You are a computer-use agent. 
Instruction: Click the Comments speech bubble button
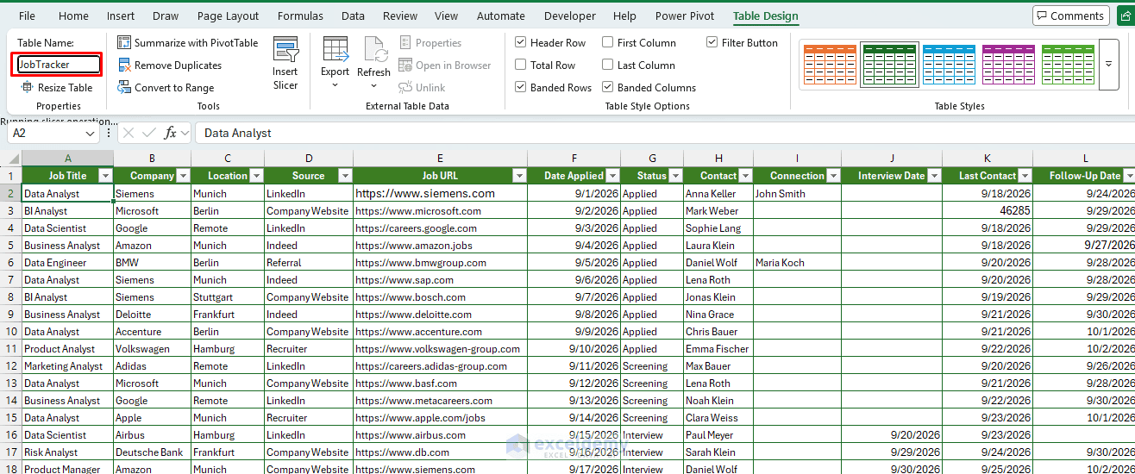1071,16
